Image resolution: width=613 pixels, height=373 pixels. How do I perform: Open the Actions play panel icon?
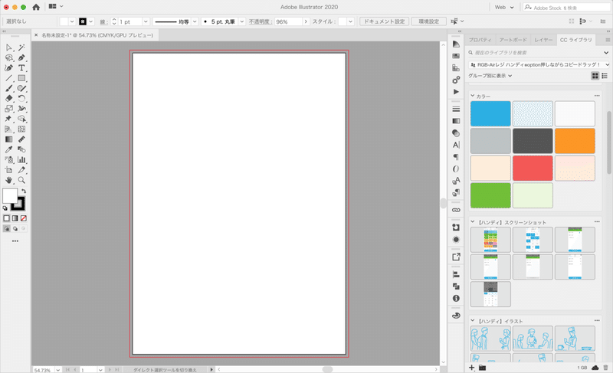456,92
